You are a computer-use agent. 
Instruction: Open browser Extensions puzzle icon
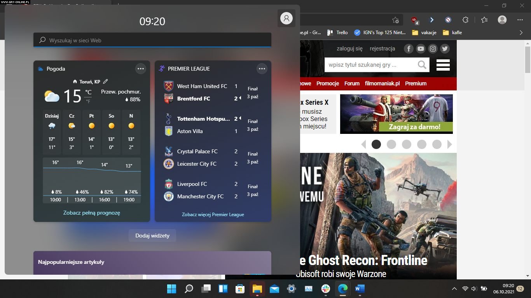click(465, 20)
